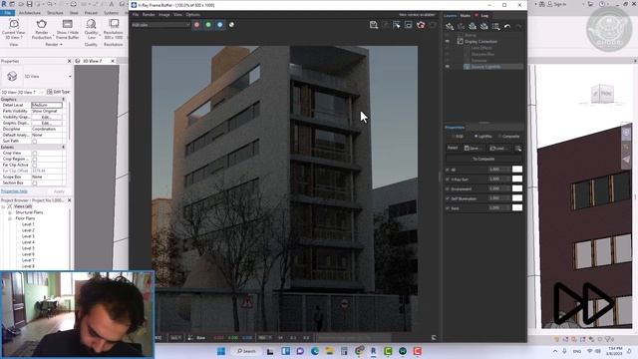Click the Save image icon in Frame Buffer

(x=374, y=25)
